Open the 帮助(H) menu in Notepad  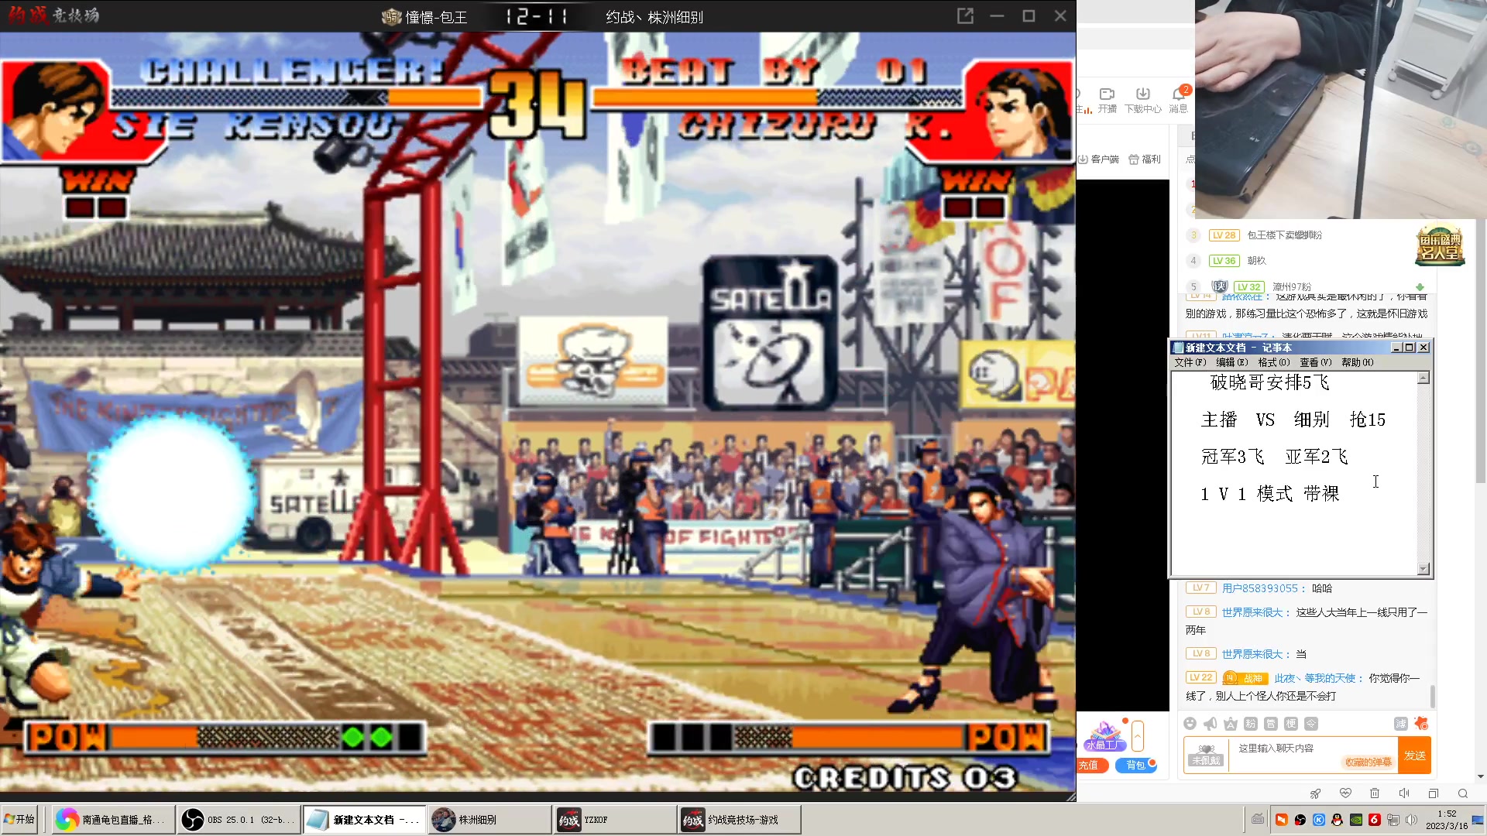[1358, 362]
